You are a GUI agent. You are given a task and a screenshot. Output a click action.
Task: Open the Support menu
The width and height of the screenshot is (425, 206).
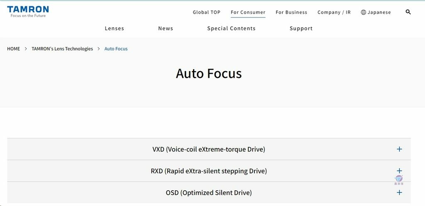(x=301, y=29)
